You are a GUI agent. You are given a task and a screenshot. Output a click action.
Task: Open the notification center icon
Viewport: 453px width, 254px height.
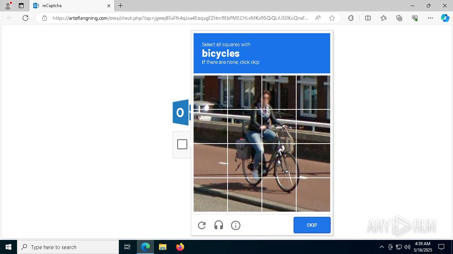[441, 247]
